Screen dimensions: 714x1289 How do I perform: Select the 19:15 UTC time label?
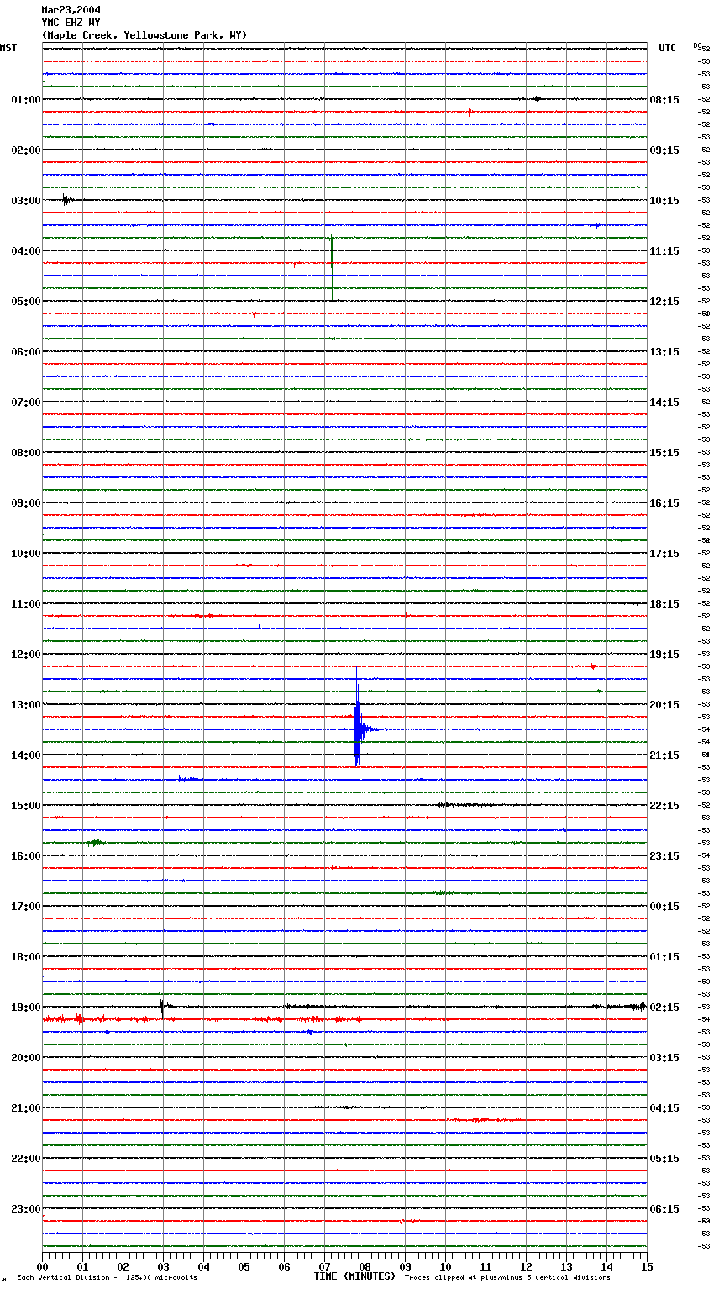coord(664,655)
